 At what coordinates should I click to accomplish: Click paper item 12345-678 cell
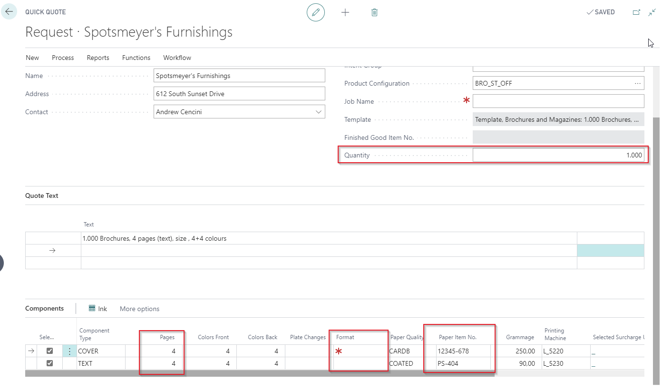point(464,351)
